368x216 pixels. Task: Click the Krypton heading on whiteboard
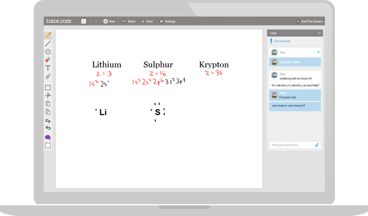coord(214,64)
